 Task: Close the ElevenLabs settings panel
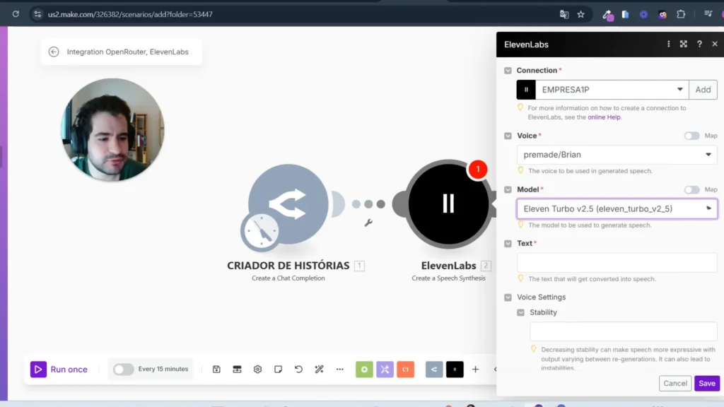[715, 44]
